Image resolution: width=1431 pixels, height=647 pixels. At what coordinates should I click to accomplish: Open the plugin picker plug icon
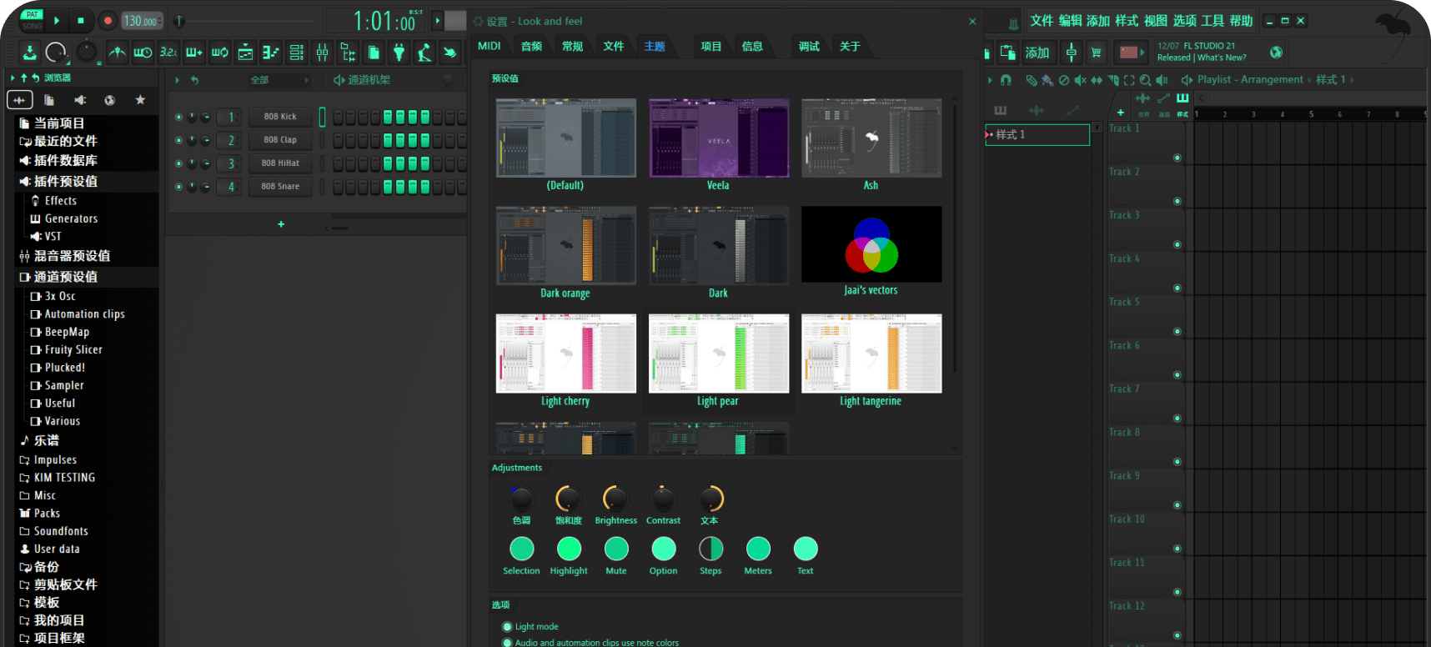(399, 53)
